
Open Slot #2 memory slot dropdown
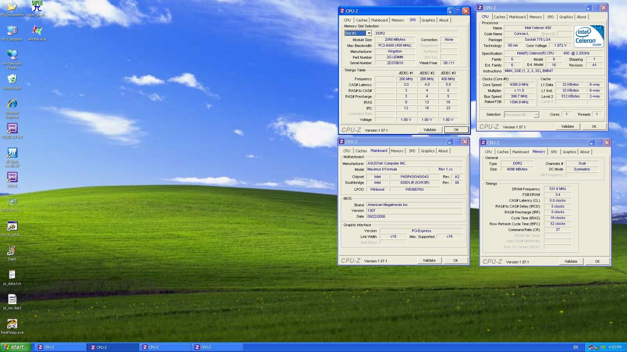[x=369, y=33]
